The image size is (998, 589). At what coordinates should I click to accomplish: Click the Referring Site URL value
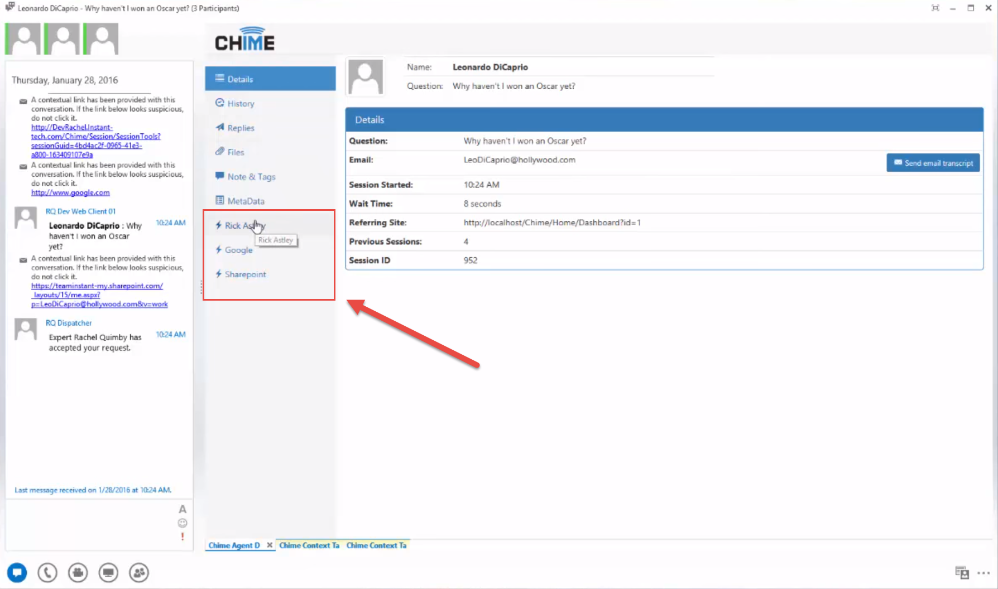[x=552, y=223]
